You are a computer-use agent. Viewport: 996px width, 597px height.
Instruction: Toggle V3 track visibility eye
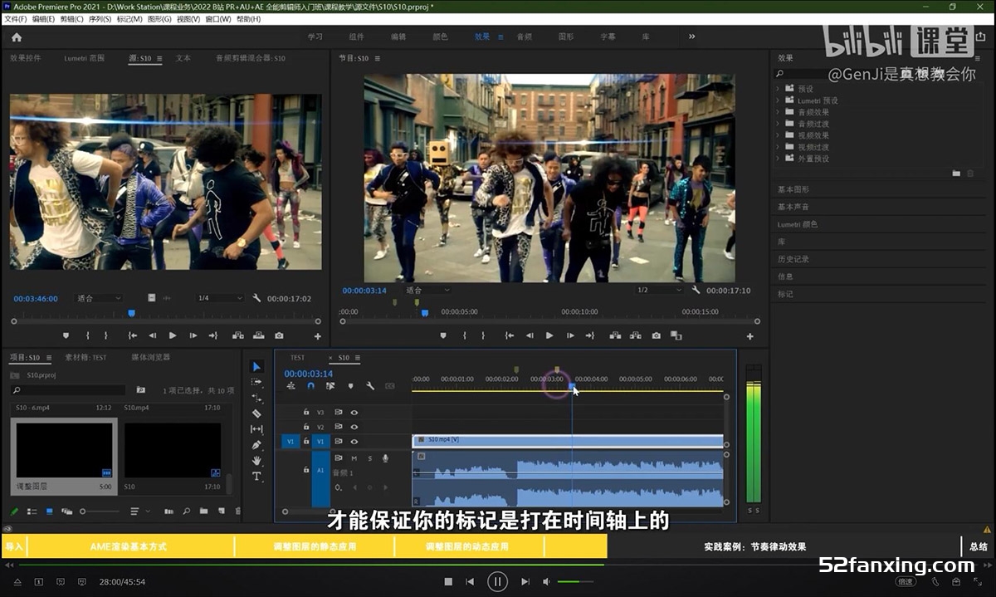tap(354, 412)
